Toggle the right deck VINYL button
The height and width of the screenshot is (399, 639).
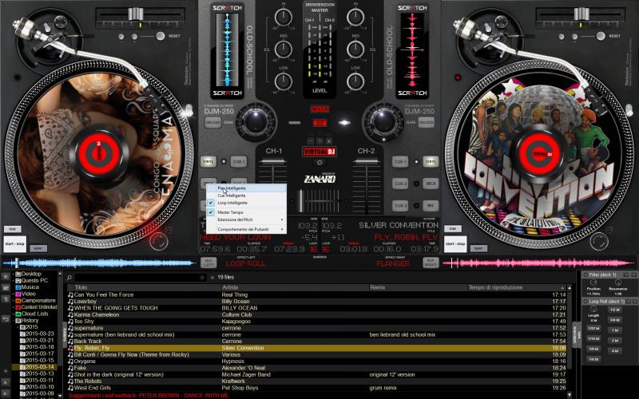[x=431, y=162]
